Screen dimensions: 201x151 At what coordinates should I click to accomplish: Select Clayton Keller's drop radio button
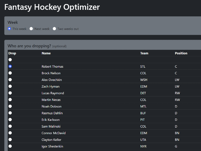(10, 139)
